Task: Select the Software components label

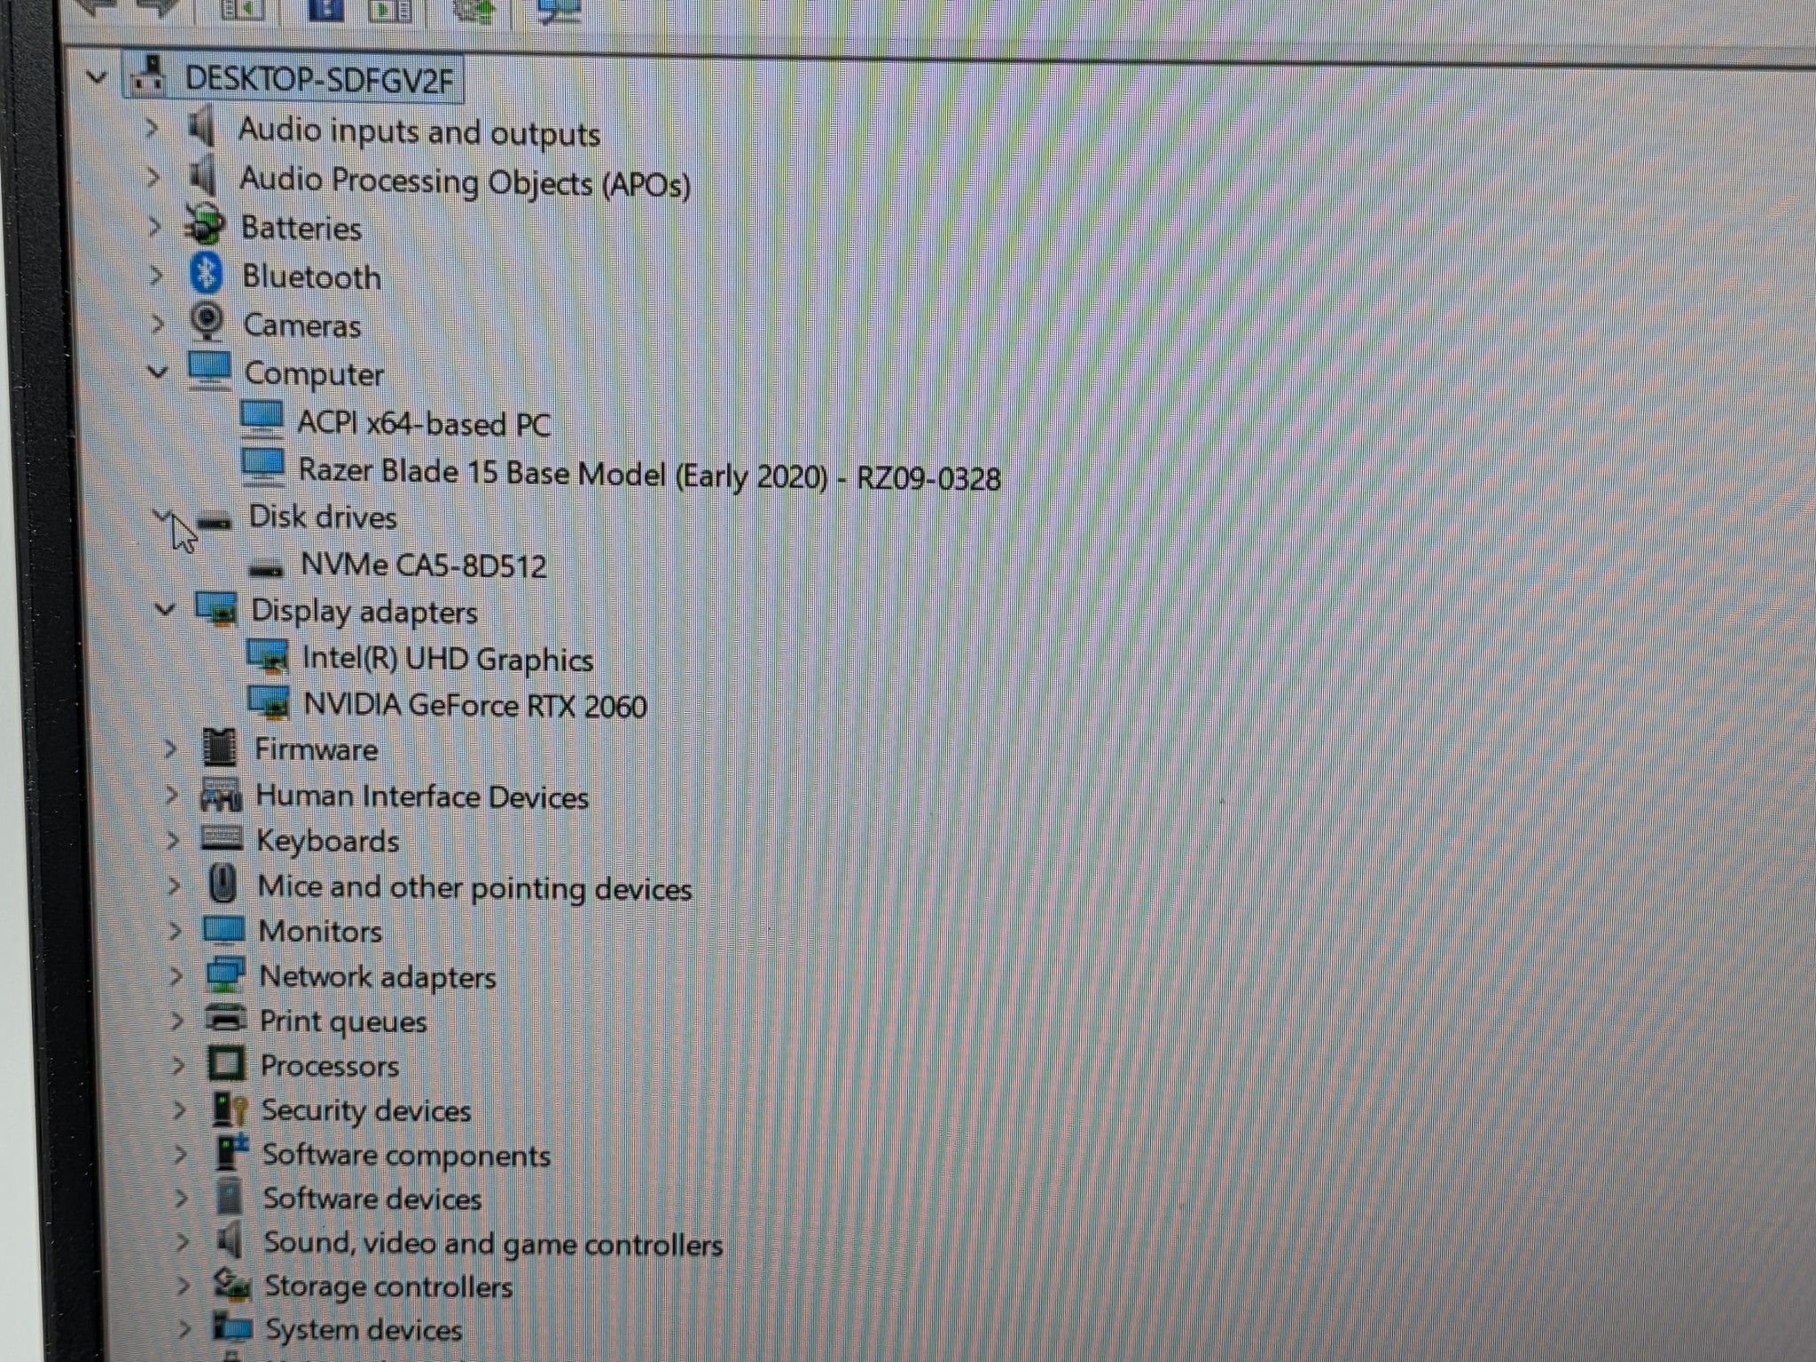Action: pos(406,1155)
